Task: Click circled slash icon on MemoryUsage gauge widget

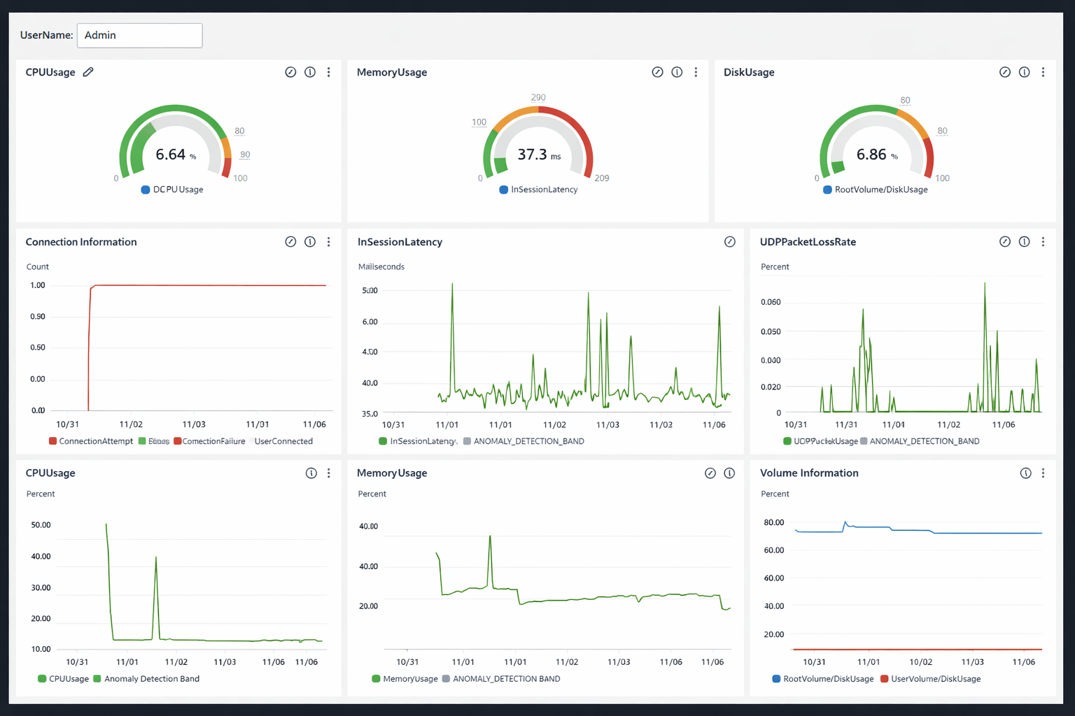Action: pyautogui.click(x=657, y=72)
